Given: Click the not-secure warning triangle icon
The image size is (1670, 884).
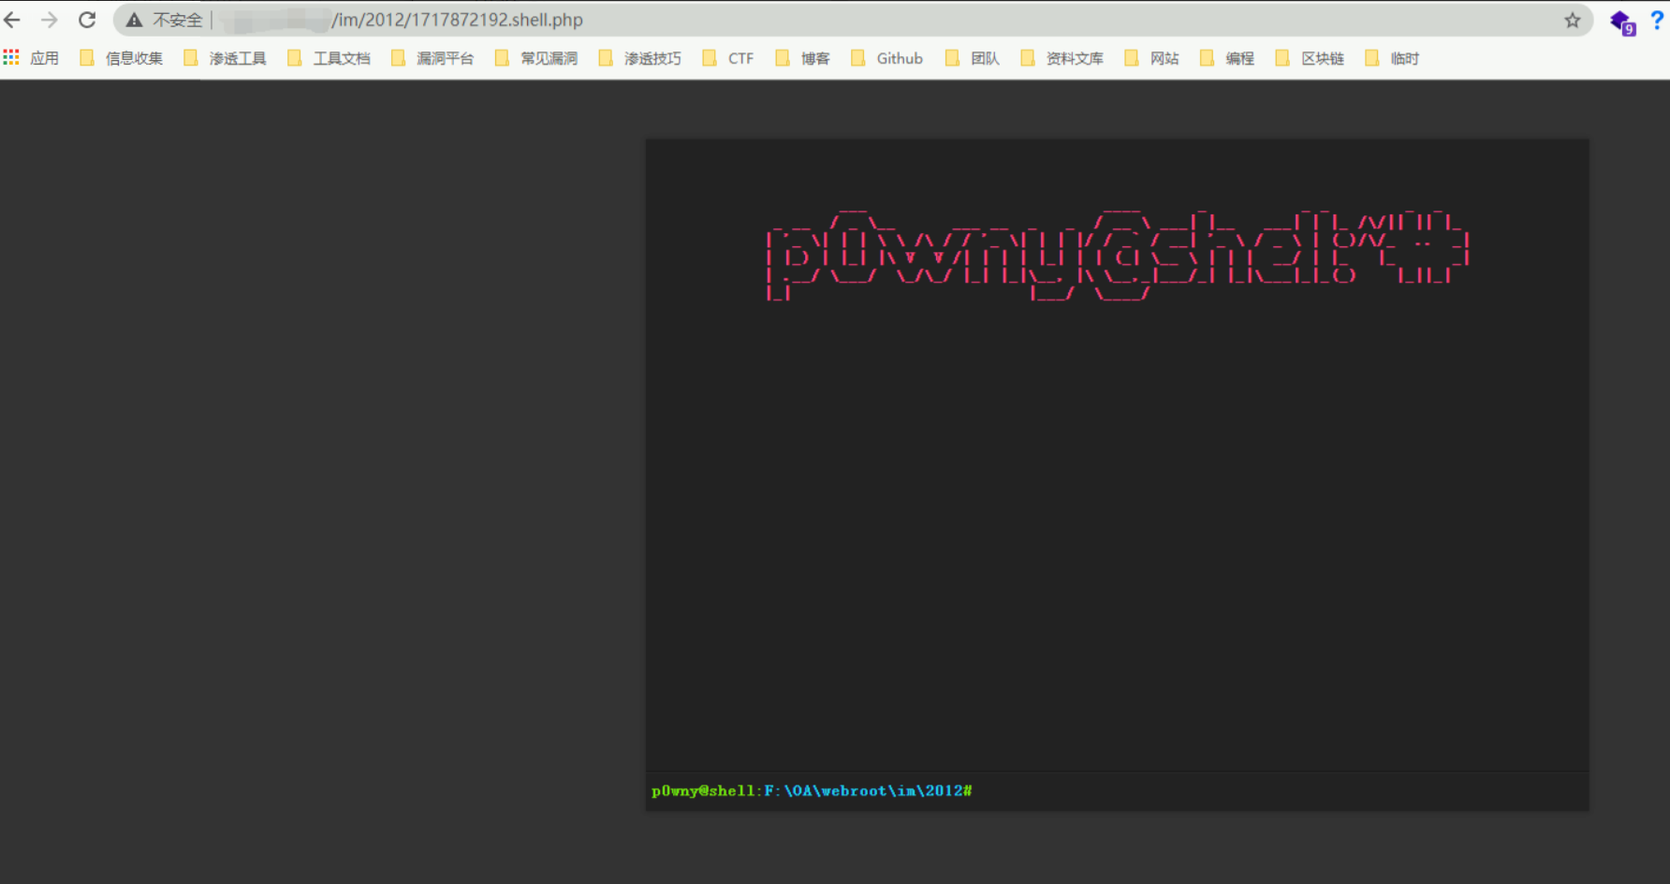Looking at the screenshot, I should tap(135, 20).
